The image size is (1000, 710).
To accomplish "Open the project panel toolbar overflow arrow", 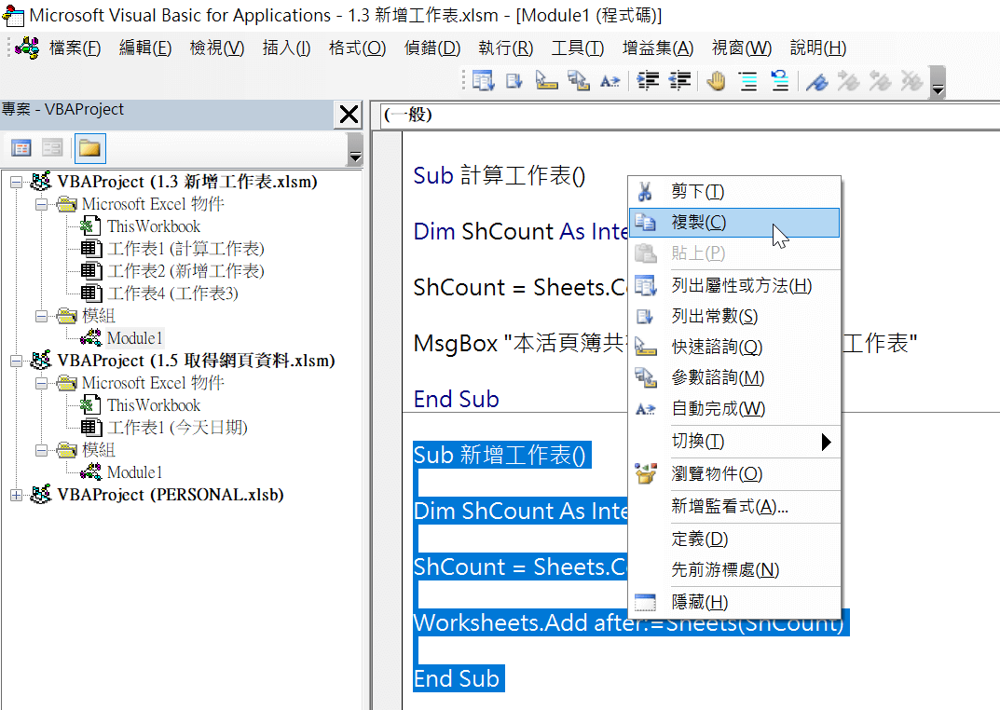I will (x=355, y=150).
